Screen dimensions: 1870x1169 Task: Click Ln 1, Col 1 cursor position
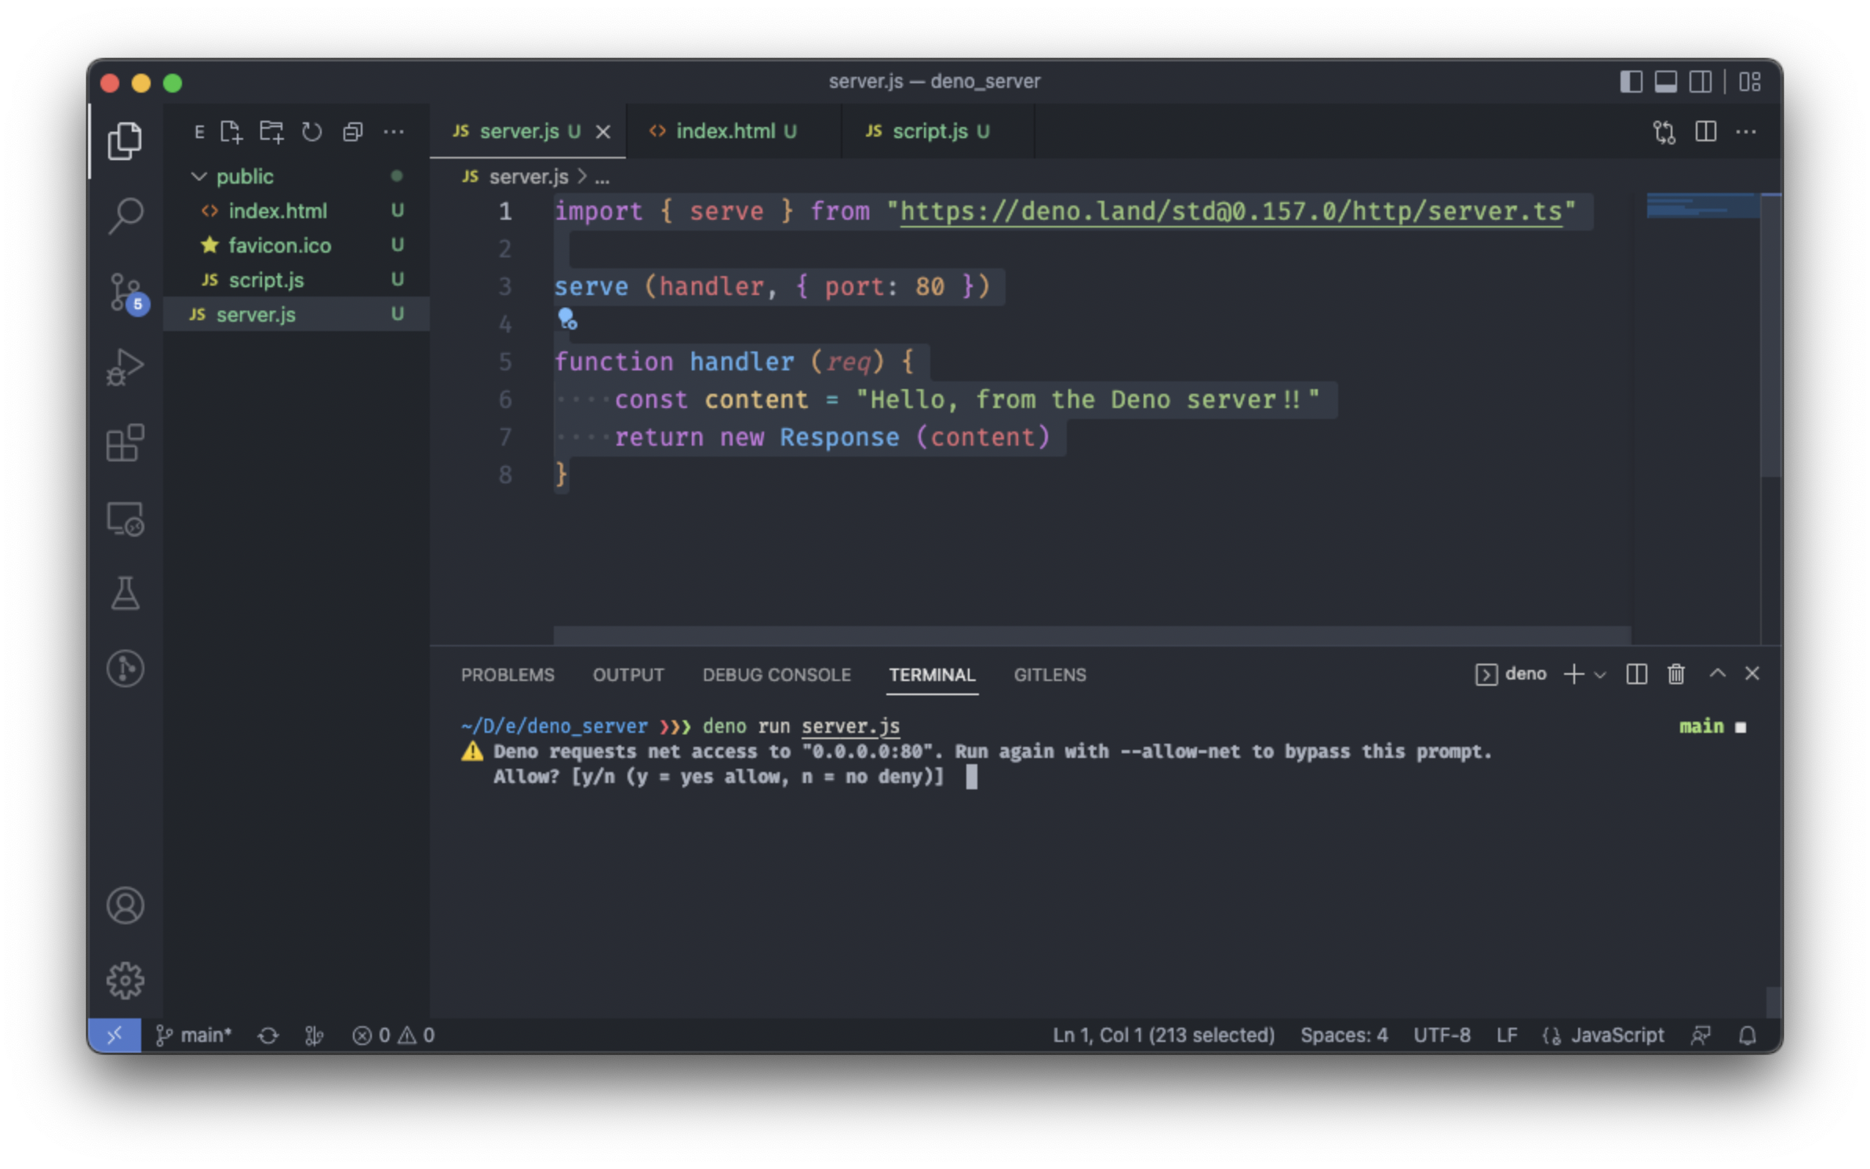(x=1163, y=1036)
